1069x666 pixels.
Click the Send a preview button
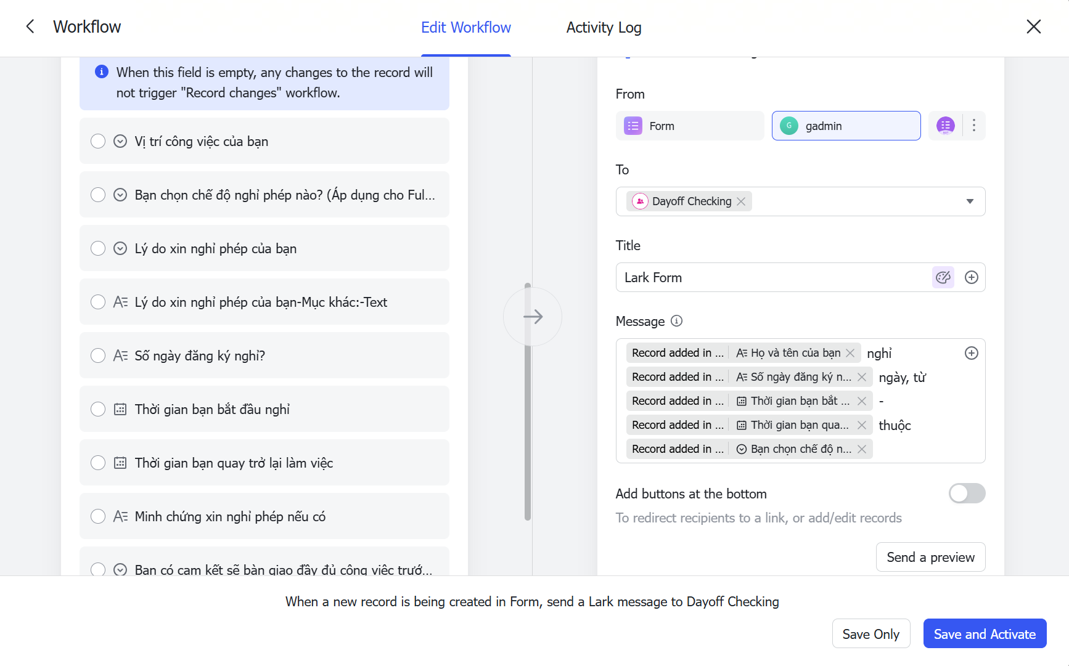pos(930,557)
